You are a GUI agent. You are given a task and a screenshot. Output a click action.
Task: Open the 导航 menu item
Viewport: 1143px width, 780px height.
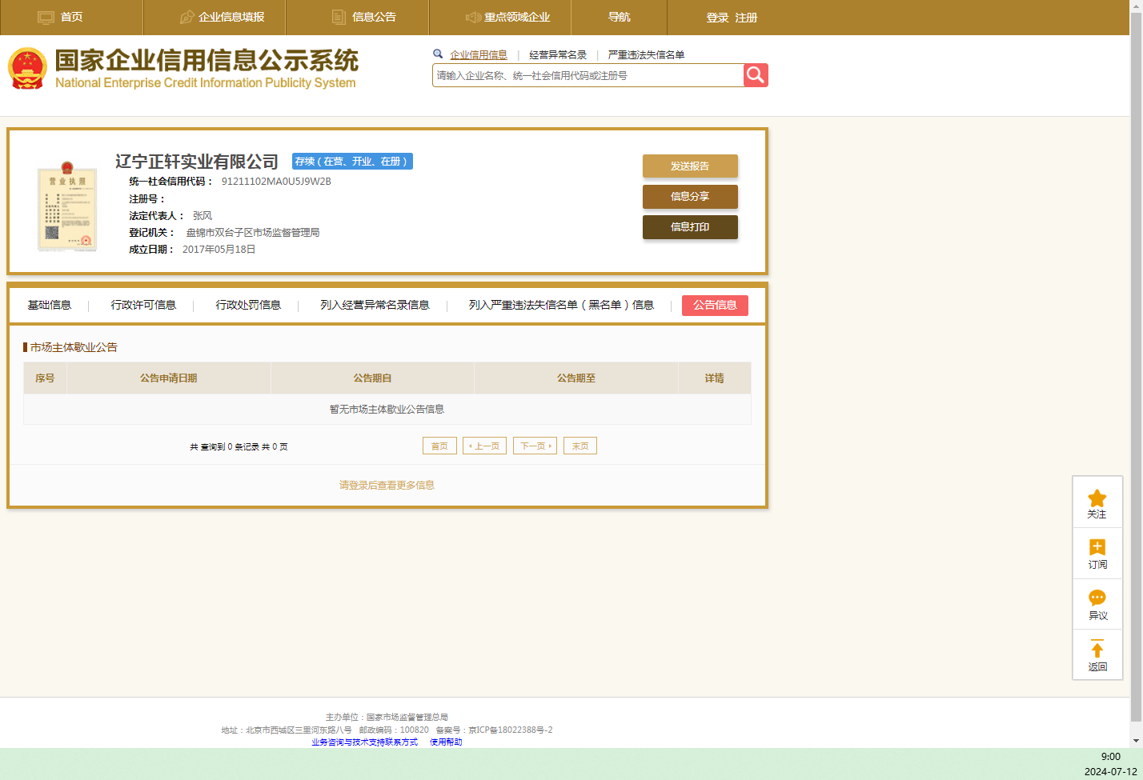[x=620, y=17]
